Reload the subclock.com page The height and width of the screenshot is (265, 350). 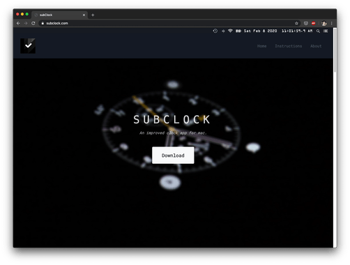point(33,23)
